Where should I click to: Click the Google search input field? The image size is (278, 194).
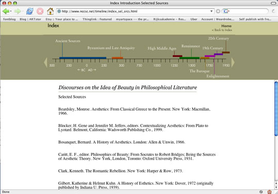(x=248, y=11)
